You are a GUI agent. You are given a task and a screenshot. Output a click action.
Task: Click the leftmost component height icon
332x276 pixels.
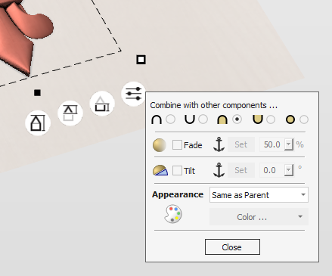click(38, 123)
